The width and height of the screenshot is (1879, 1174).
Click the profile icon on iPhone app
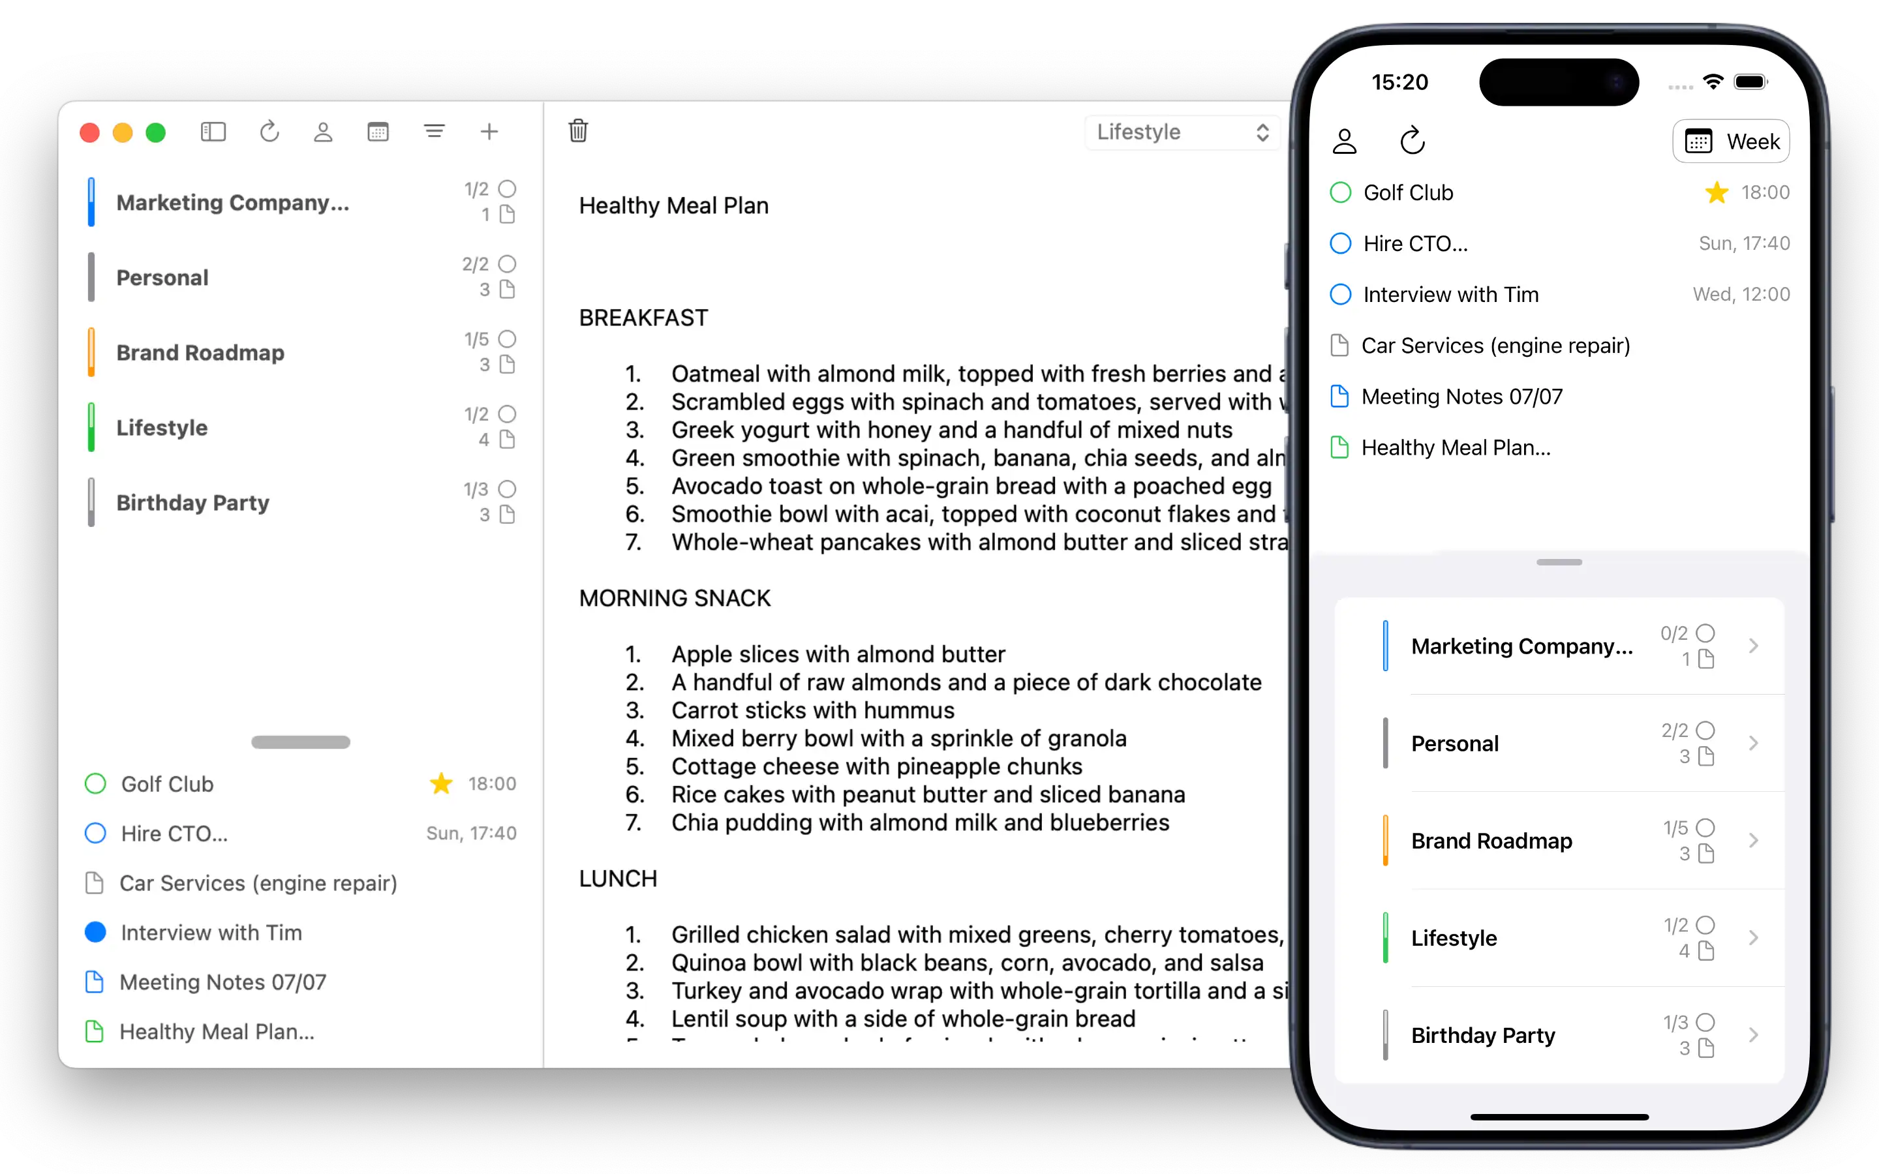(1345, 140)
